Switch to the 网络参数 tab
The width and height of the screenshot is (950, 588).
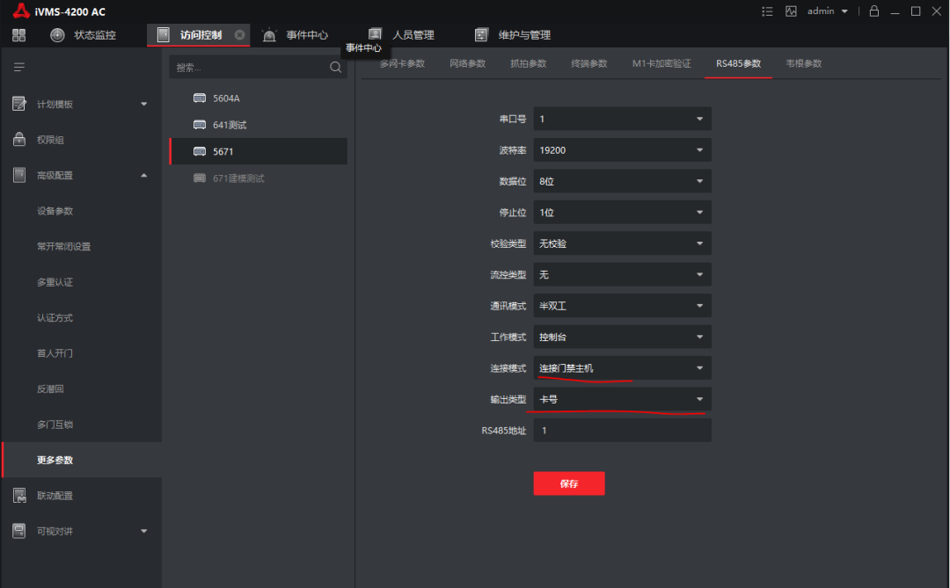(467, 64)
